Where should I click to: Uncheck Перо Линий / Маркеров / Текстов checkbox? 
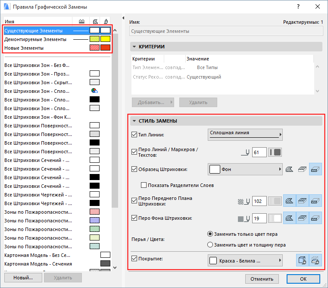point(134,152)
